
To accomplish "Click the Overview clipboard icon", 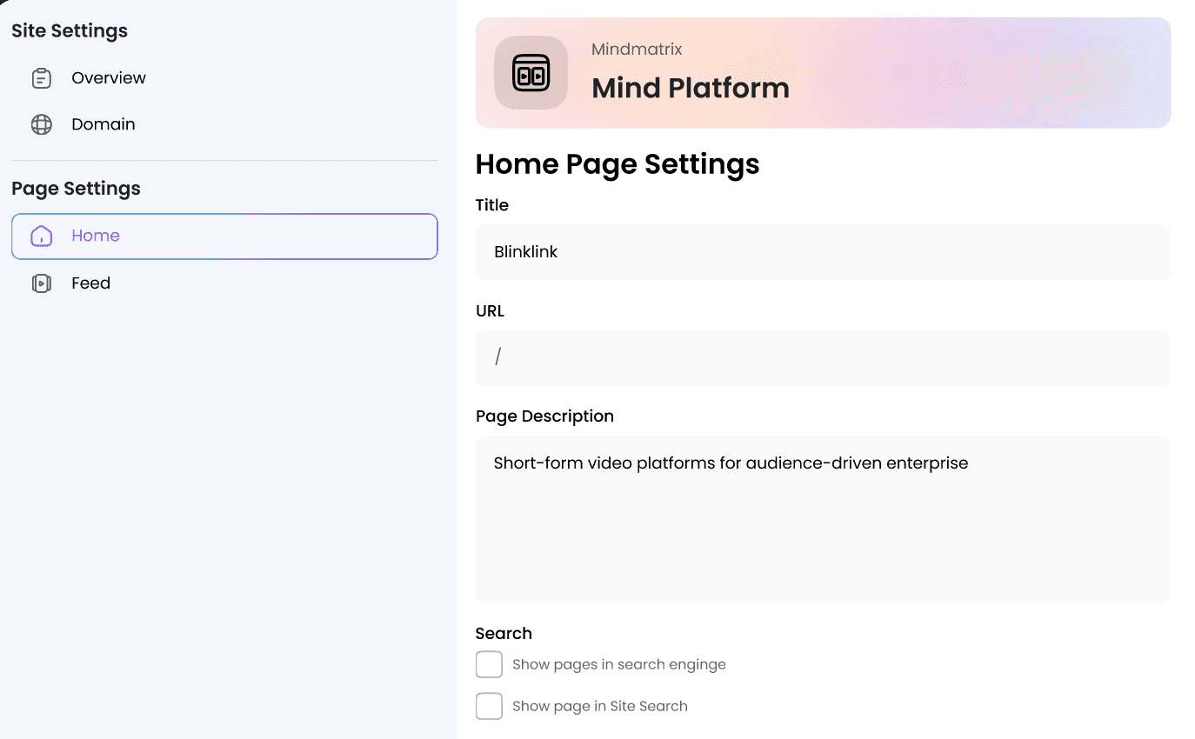I will pyautogui.click(x=41, y=78).
